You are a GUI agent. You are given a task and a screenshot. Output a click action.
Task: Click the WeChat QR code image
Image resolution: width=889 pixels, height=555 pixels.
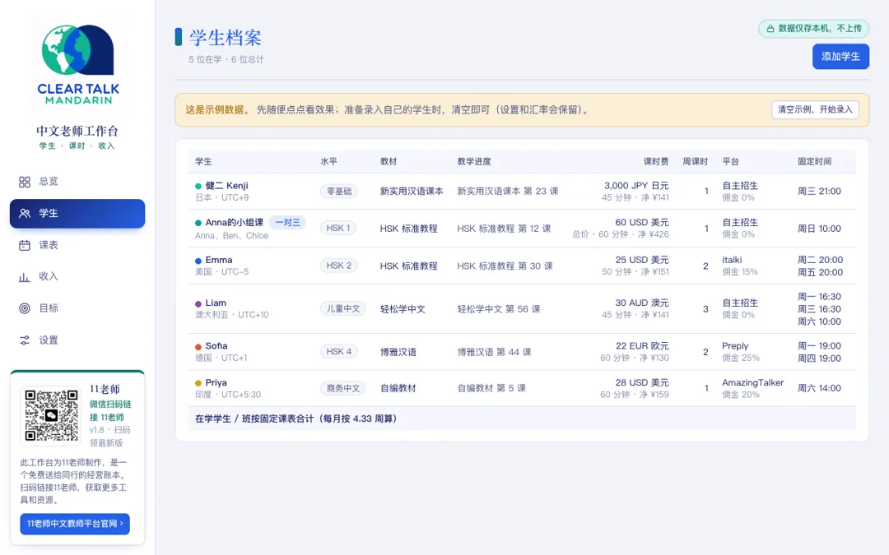click(x=52, y=416)
